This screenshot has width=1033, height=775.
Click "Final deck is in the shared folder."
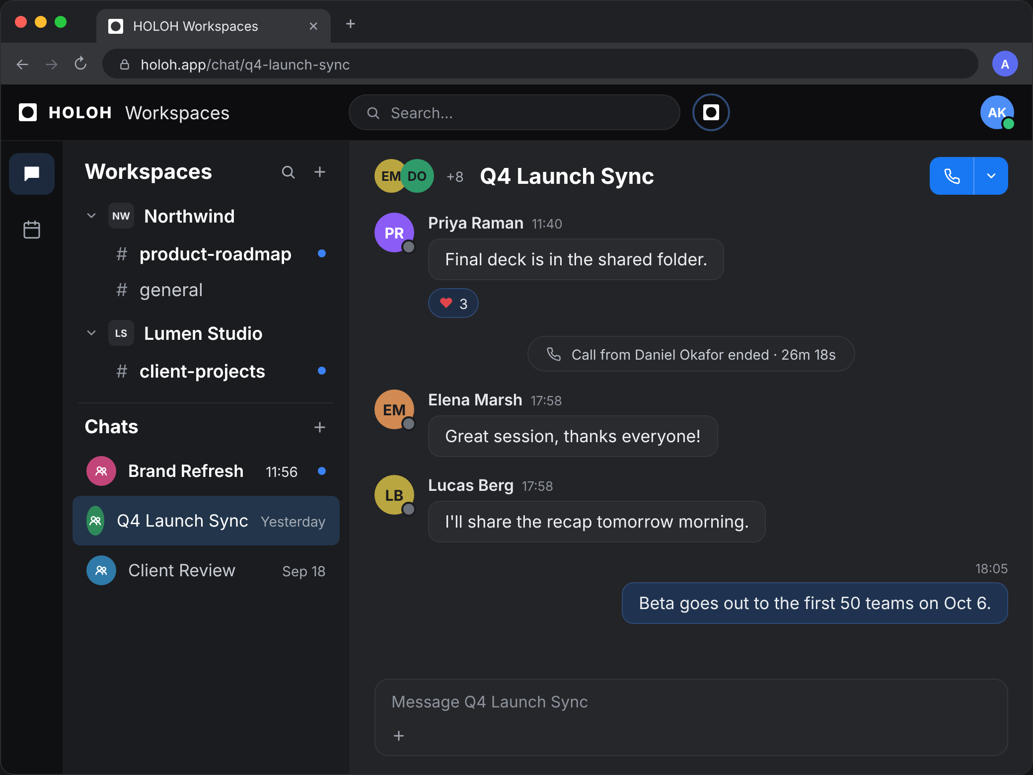pos(576,259)
